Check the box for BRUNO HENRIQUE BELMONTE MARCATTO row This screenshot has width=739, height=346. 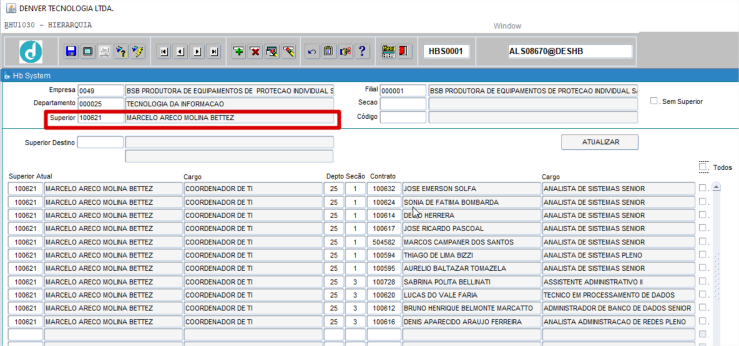(x=702, y=308)
